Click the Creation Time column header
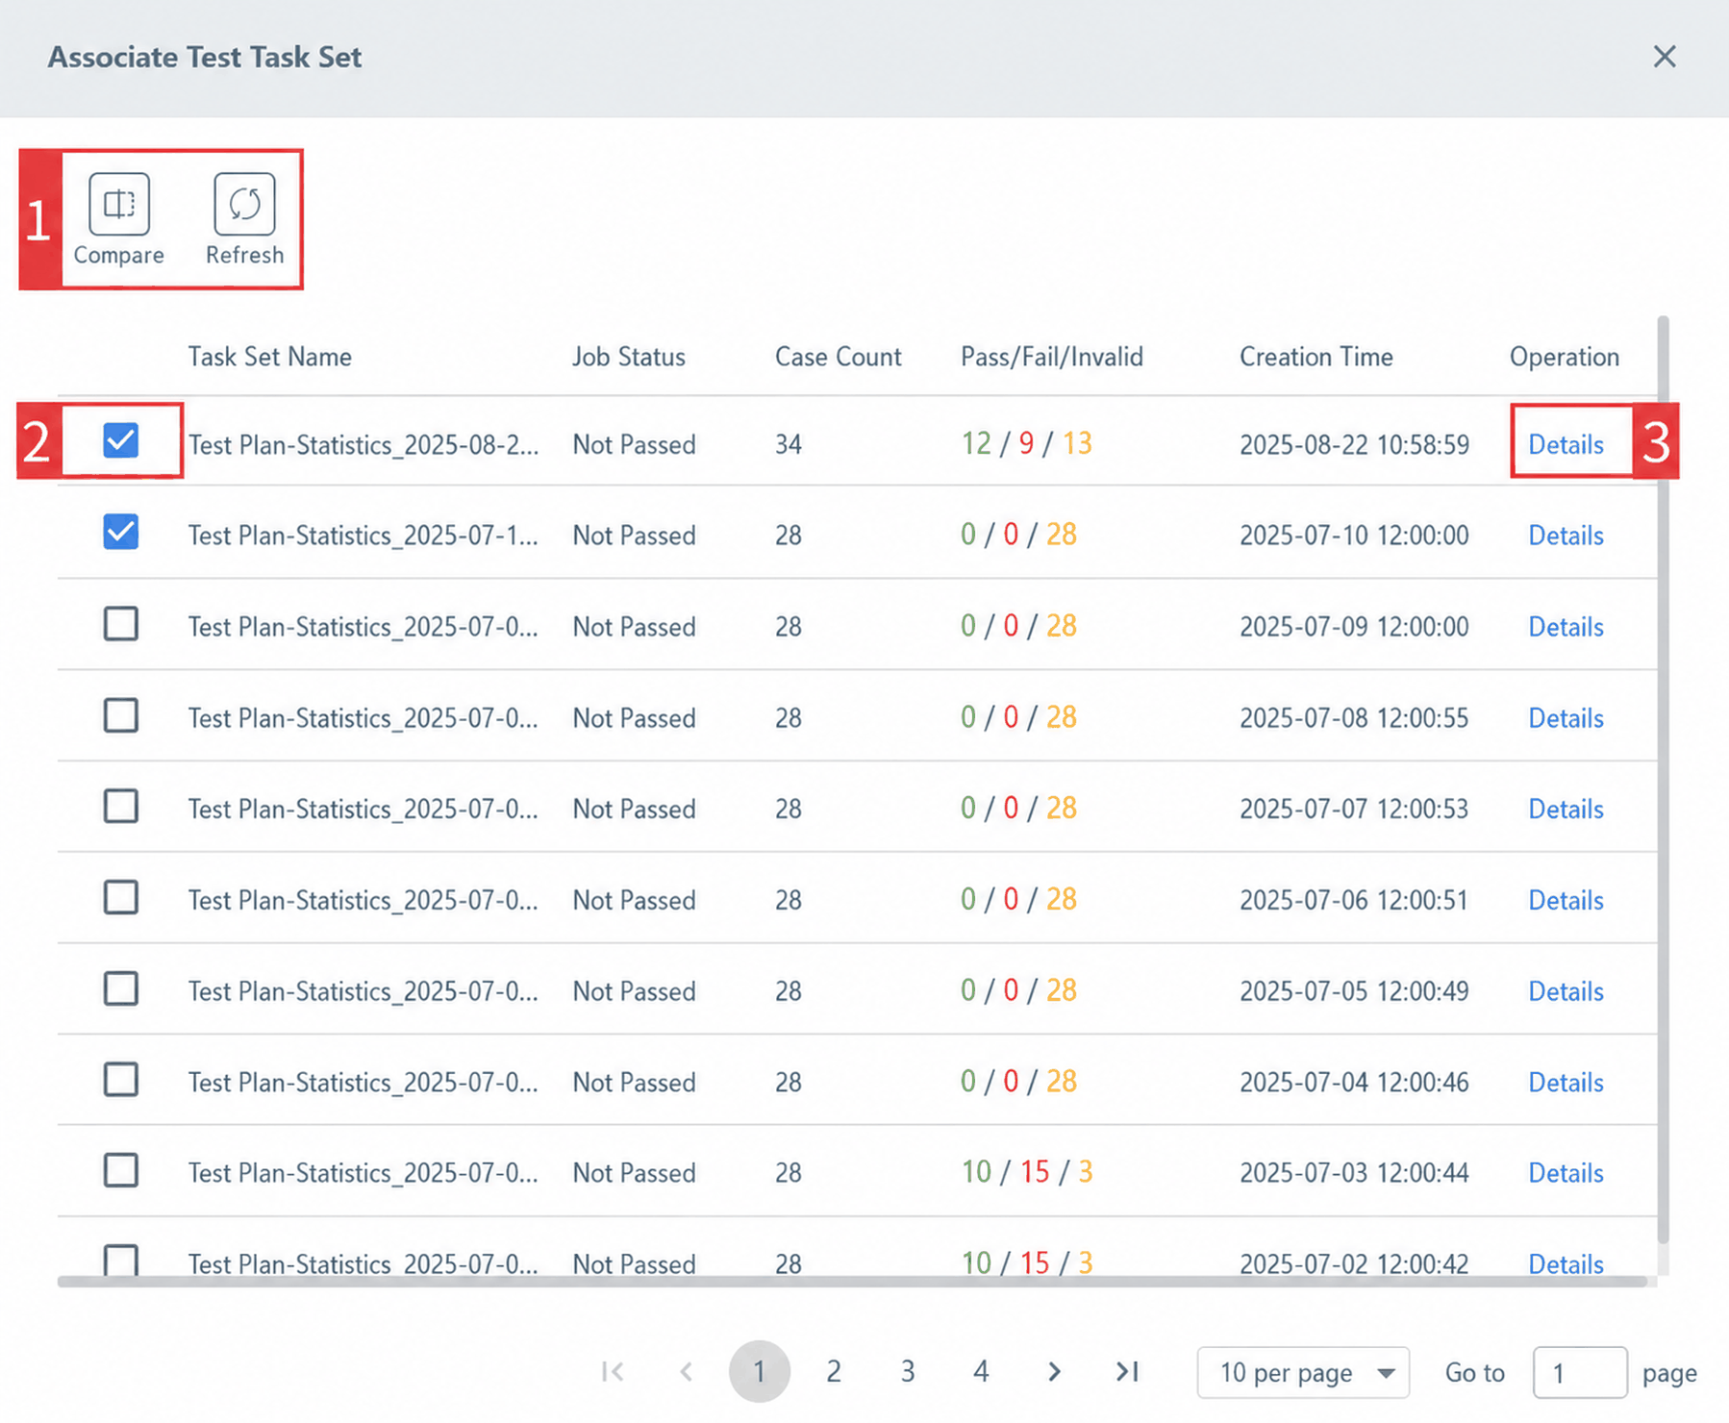The image size is (1729, 1423). tap(1316, 357)
